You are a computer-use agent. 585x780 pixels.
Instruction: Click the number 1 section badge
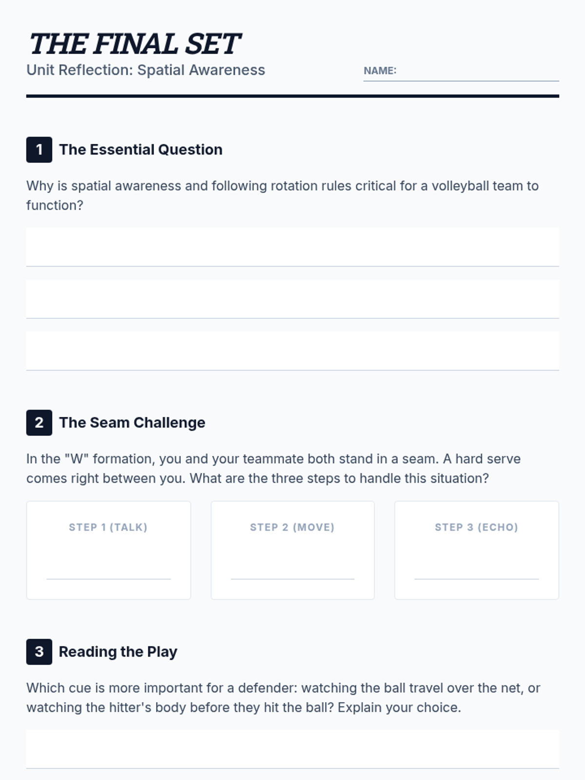click(x=39, y=150)
